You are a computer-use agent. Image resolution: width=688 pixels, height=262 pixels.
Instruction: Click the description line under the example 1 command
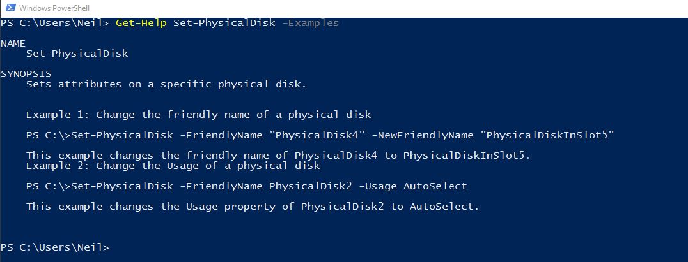(278, 156)
